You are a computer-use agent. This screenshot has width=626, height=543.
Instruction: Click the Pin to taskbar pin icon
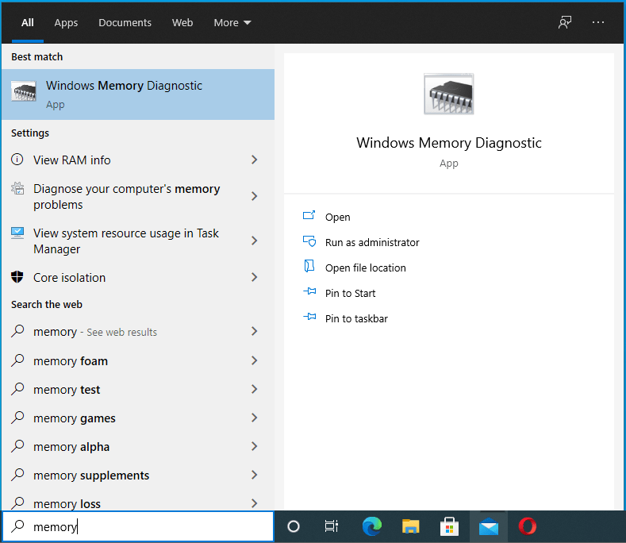309,317
